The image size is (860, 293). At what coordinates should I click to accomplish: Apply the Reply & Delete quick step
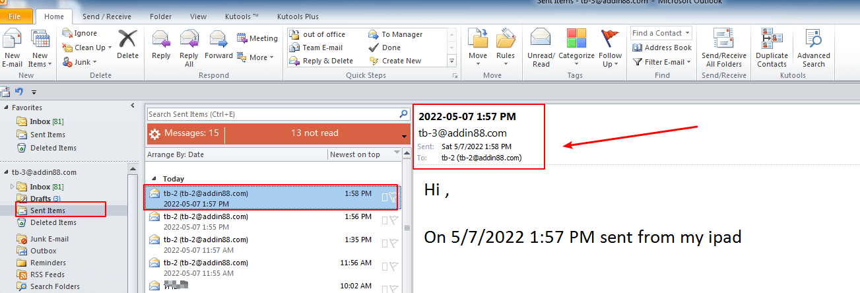(321, 61)
